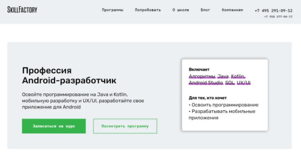Open the Программы menu item
The width and height of the screenshot is (301, 152).
tap(113, 10)
